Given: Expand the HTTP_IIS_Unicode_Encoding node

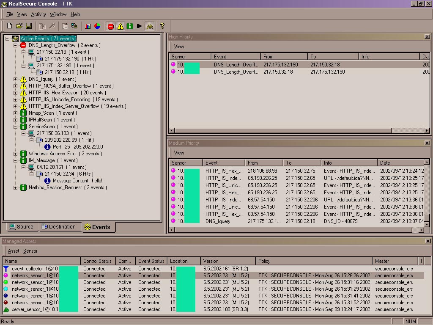Looking at the screenshot, I should point(16,99).
